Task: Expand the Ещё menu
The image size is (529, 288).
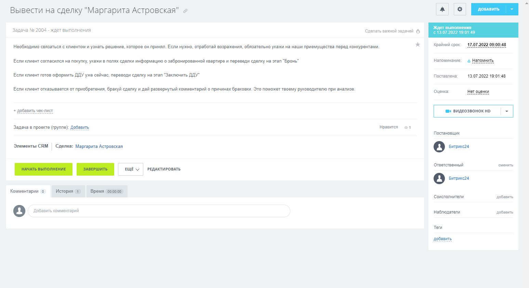Action: tap(131, 169)
